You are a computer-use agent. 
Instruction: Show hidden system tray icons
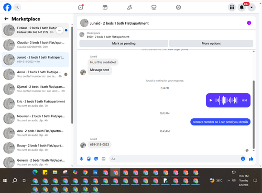point(228,180)
